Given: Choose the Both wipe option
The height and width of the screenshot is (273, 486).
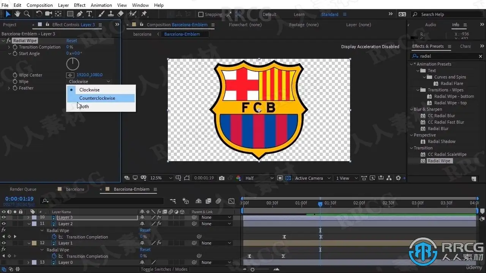Looking at the screenshot, I should (x=101, y=107).
